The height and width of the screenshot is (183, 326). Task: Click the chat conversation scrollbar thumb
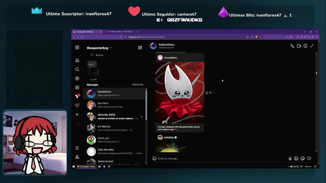316,73
